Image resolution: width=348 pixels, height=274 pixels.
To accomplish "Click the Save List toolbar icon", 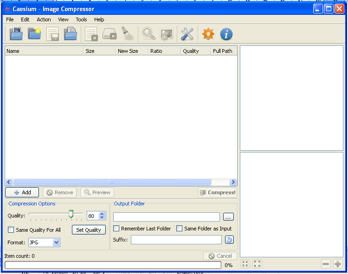I will click(52, 34).
